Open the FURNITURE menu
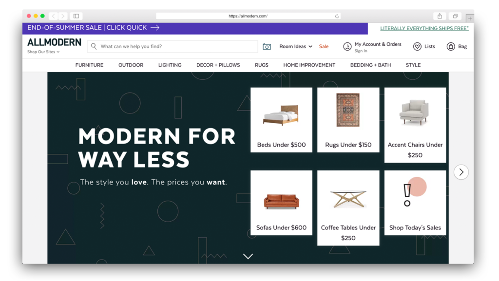Screen dimensions: 499x281 point(90,65)
